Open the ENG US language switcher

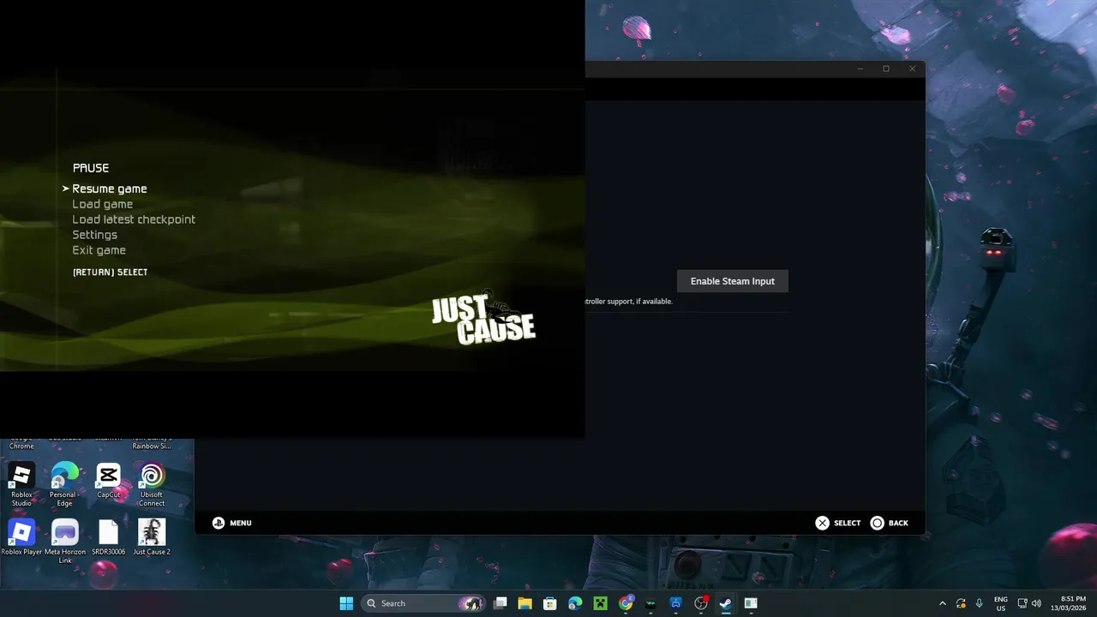click(1000, 603)
